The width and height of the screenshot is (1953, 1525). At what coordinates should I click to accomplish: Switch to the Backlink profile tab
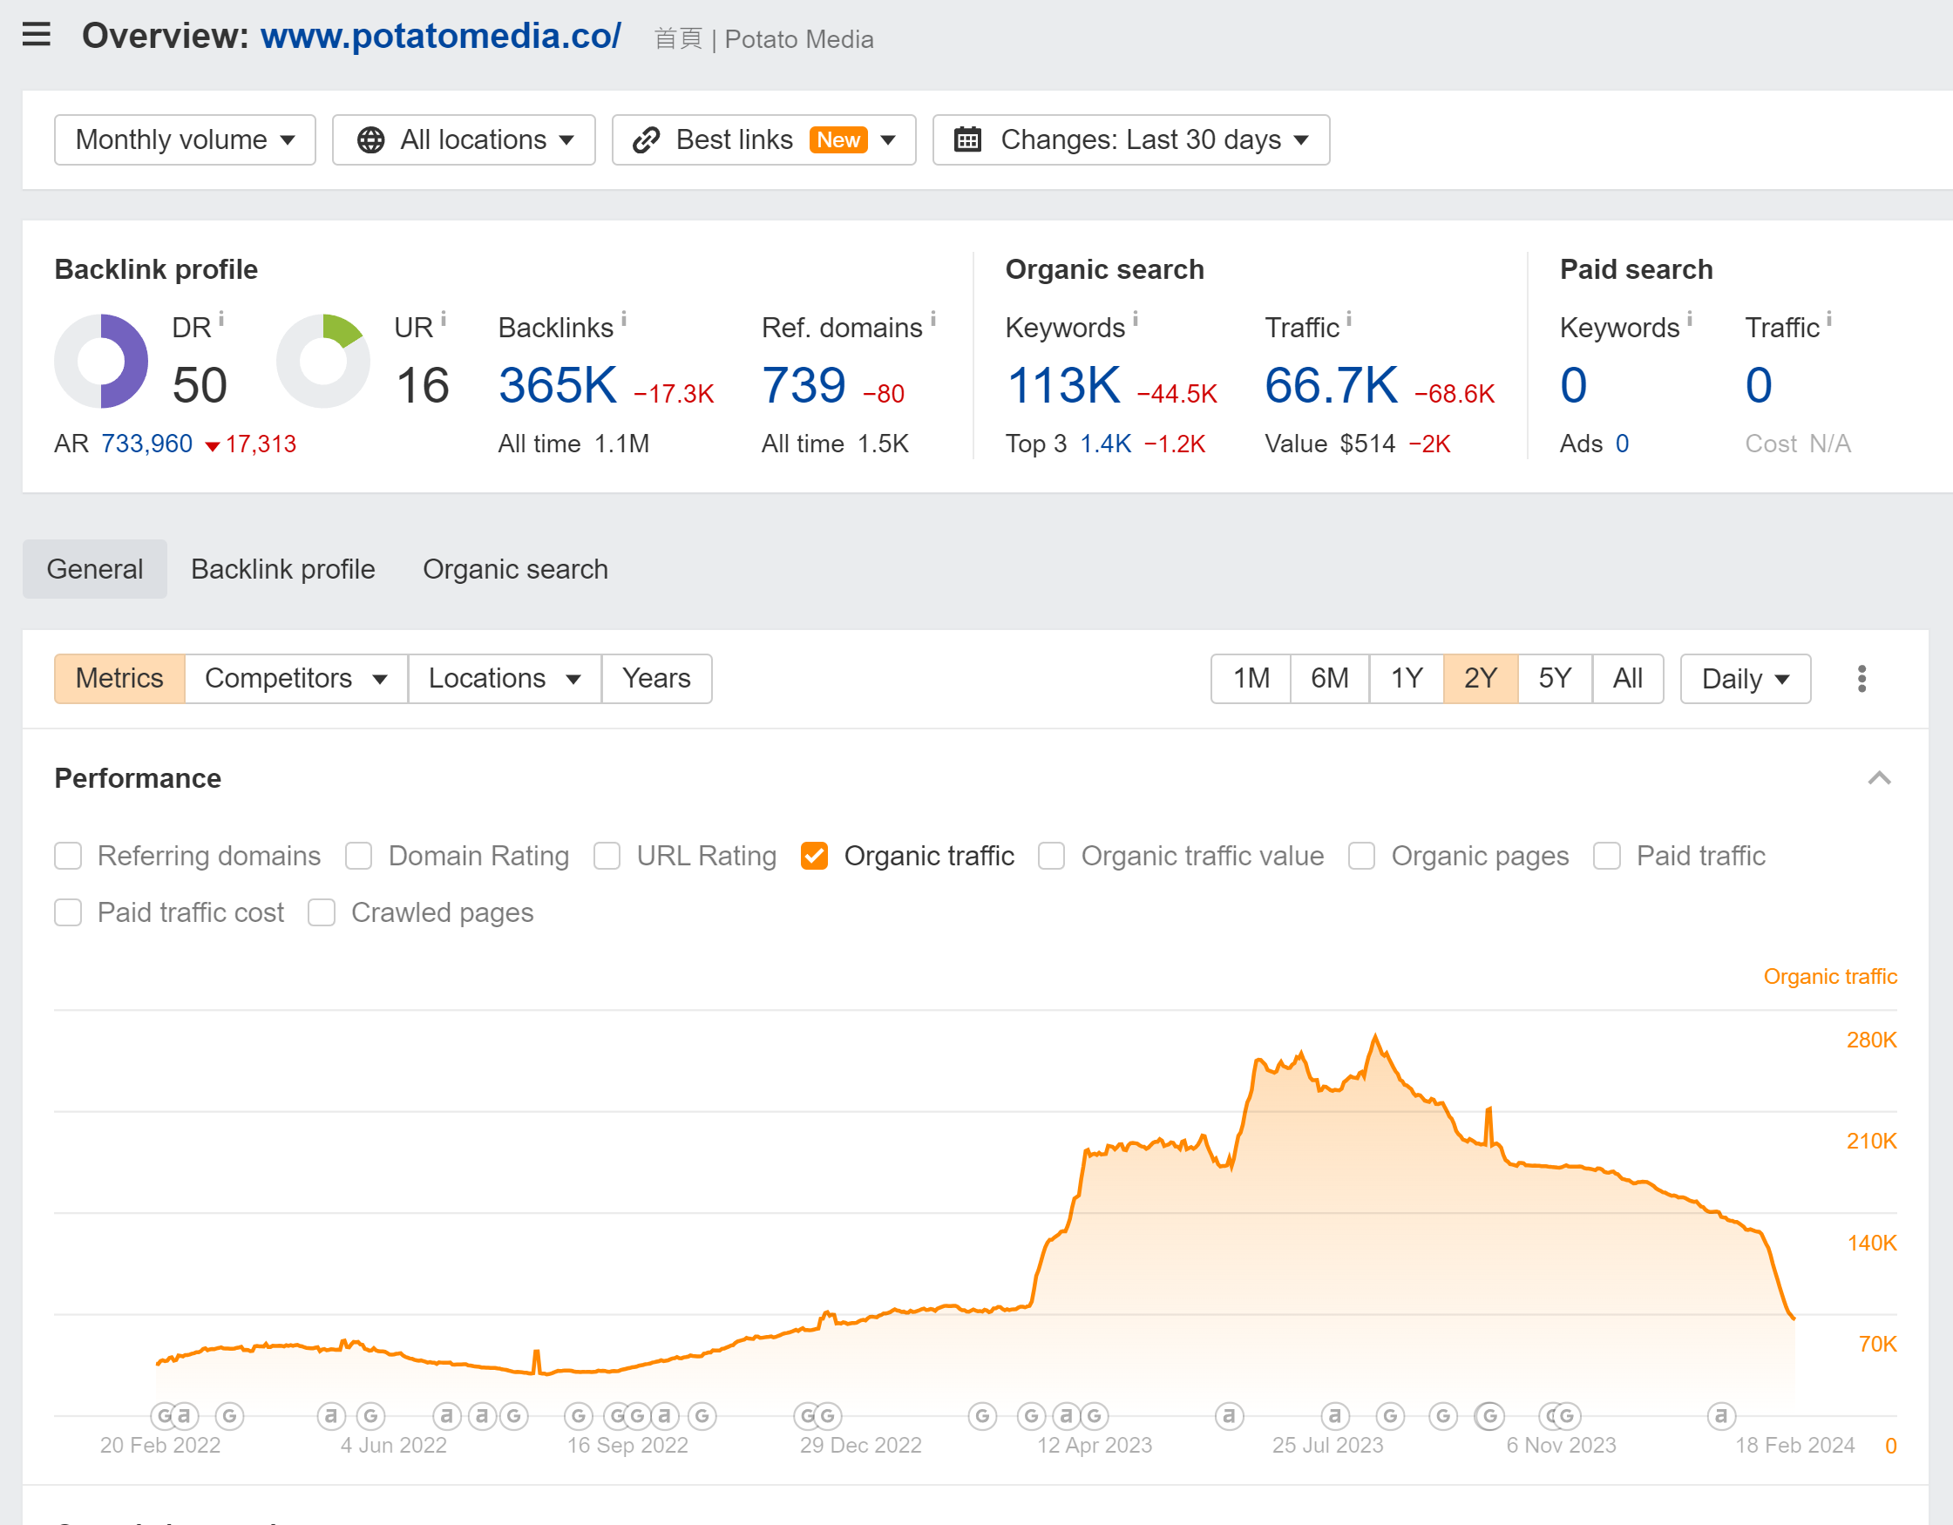tap(282, 569)
